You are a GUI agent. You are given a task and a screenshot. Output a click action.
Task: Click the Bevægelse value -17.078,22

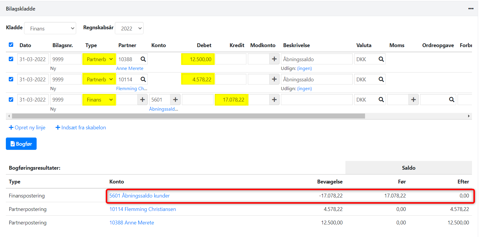[331, 196]
